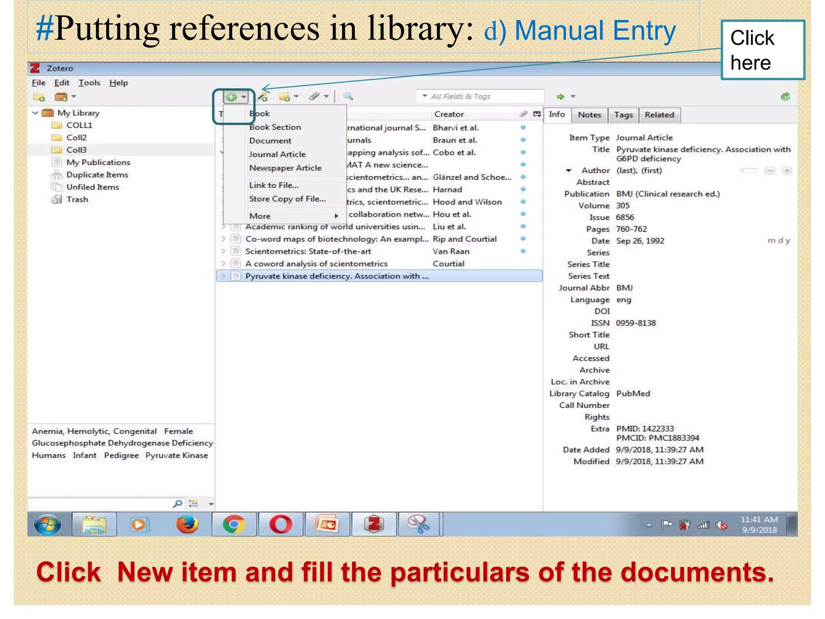Click the green Locate arrow icon
This screenshot has width=825, height=619.
click(561, 97)
